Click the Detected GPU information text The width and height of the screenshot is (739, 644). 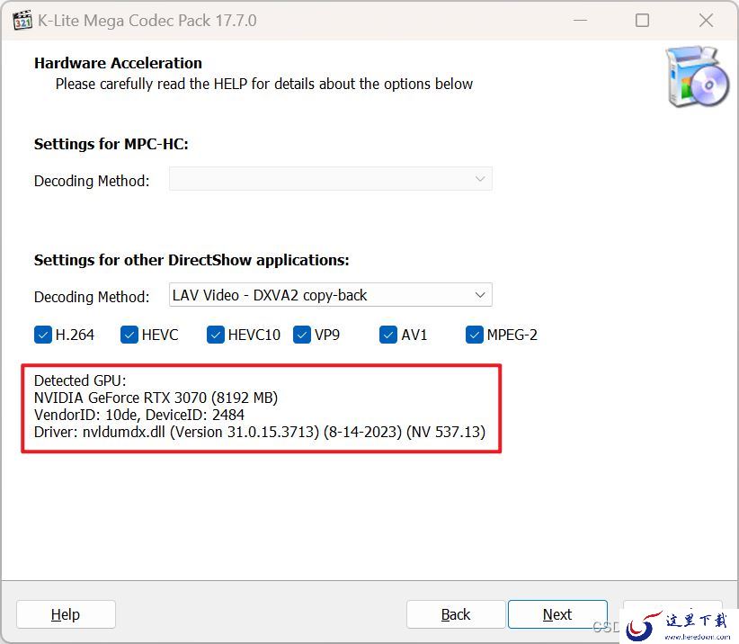pyautogui.click(x=260, y=407)
